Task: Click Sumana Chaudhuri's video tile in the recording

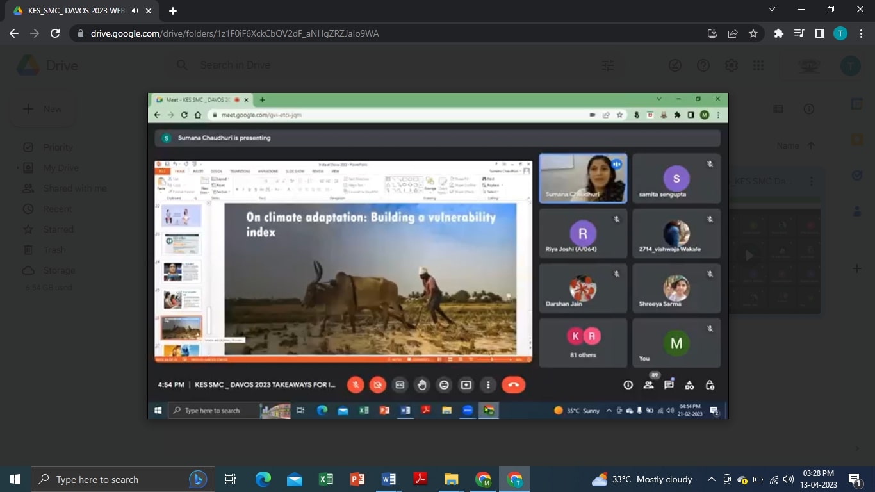Action: (x=583, y=178)
